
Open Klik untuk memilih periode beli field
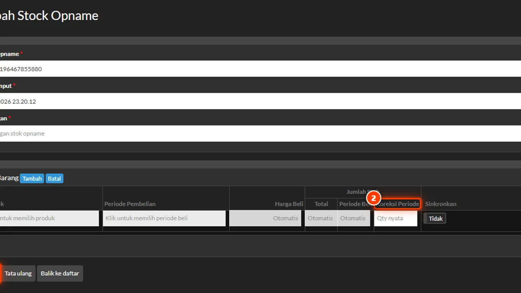coord(164,218)
